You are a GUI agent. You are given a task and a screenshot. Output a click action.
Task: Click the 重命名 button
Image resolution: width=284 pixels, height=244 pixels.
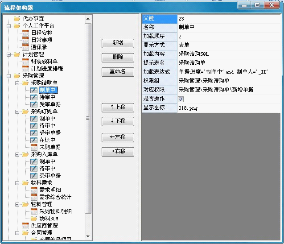click(x=118, y=72)
